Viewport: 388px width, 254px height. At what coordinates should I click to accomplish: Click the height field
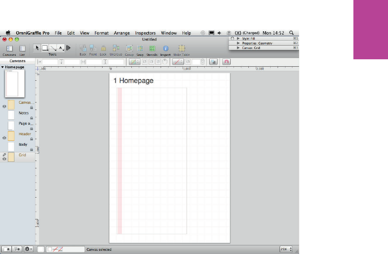pos(116,62)
